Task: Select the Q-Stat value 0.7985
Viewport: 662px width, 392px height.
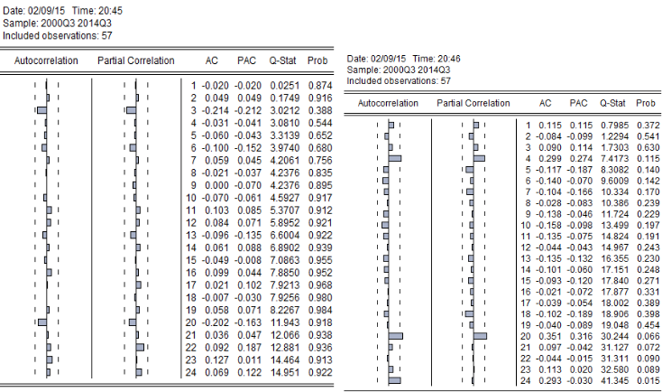Action: 615,126
